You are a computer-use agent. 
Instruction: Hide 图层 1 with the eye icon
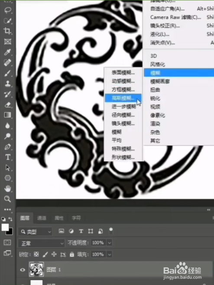point(23,270)
